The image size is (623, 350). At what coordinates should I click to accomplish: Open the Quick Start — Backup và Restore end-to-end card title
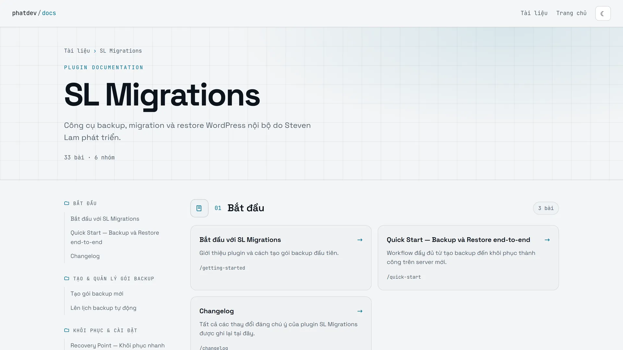(458, 240)
